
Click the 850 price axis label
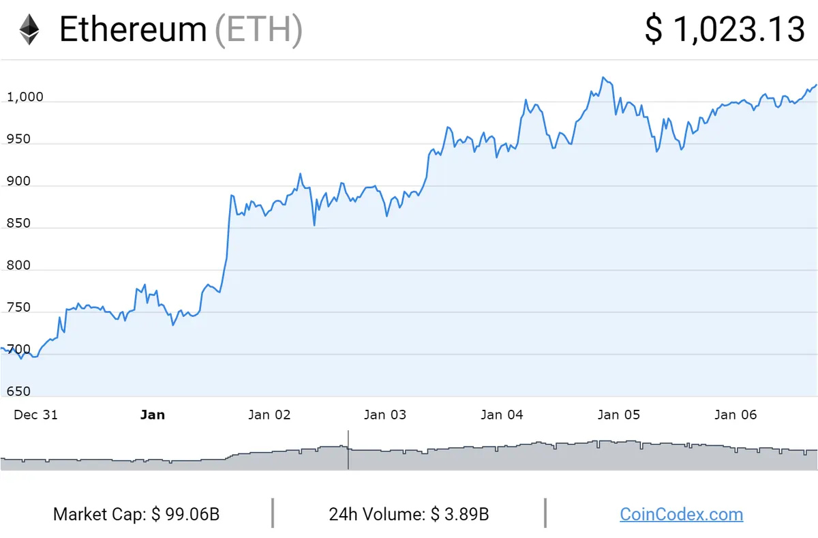18,223
